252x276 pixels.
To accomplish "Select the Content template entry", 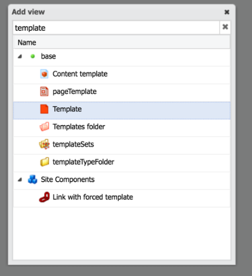I will tap(122, 75).
